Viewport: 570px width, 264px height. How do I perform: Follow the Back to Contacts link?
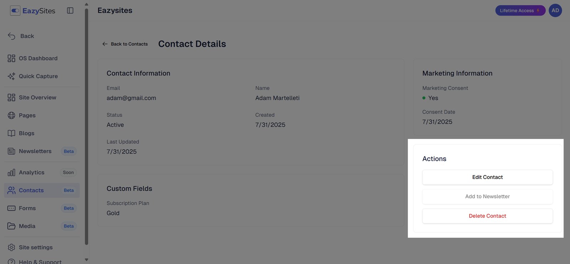[x=125, y=44]
